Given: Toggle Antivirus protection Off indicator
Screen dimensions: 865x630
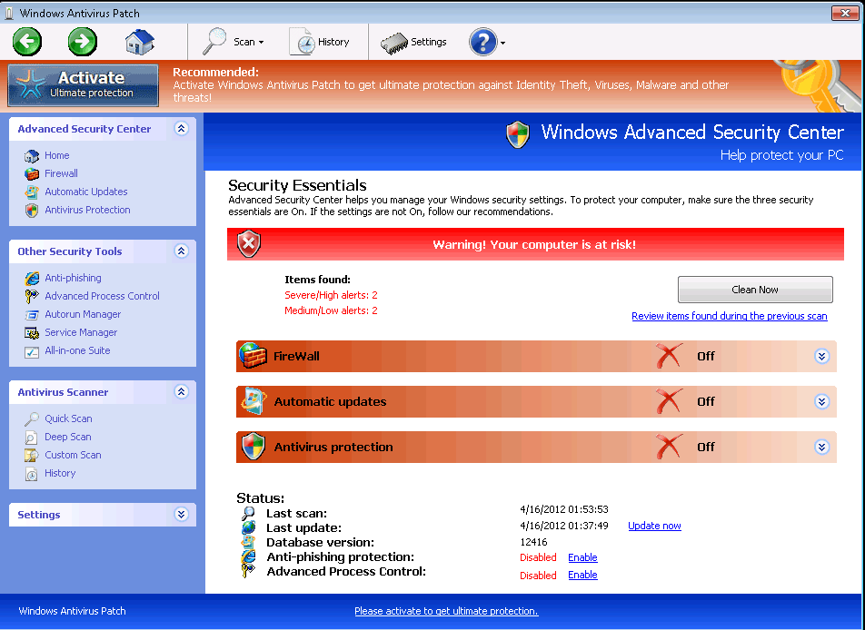Looking at the screenshot, I should [670, 447].
